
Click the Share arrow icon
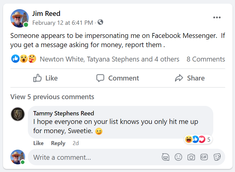pyautogui.click(x=179, y=78)
